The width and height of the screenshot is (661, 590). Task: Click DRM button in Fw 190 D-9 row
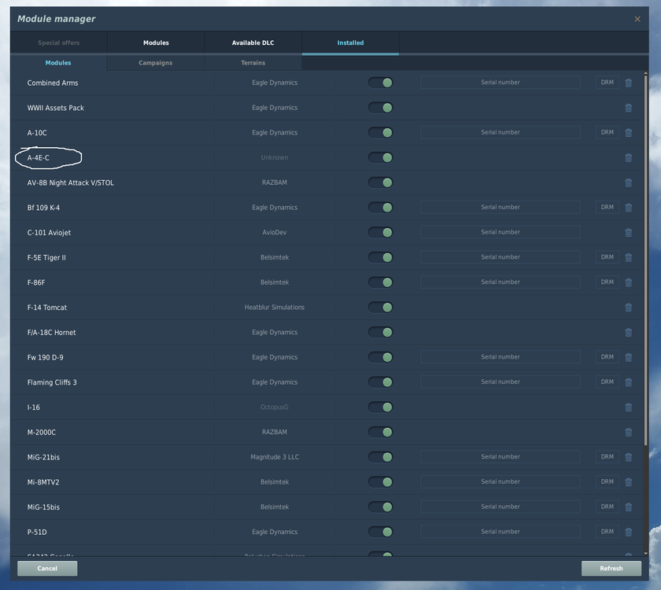(x=607, y=357)
